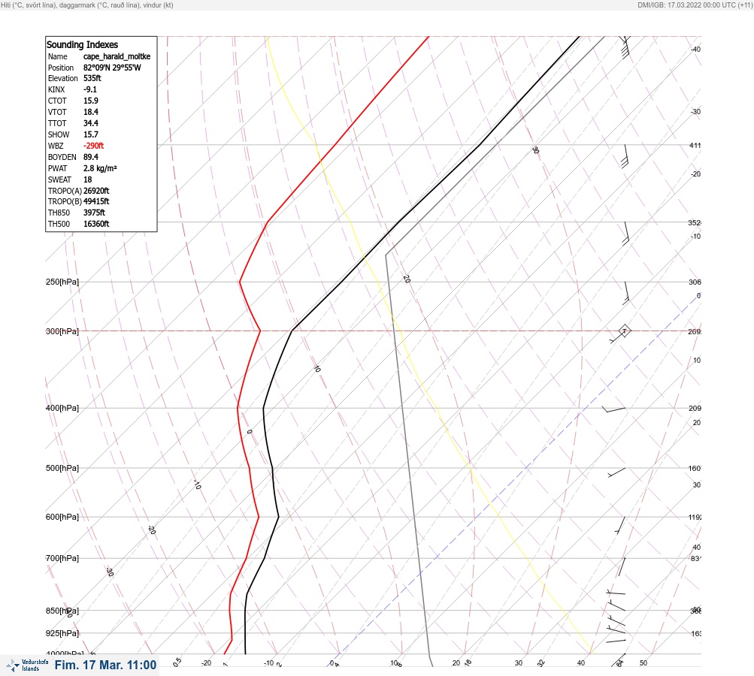Click the Vedurstofa Islands logo

(27, 665)
